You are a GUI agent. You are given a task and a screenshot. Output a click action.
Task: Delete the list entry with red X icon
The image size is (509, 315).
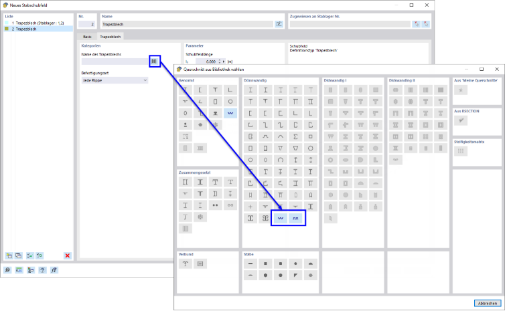pyautogui.click(x=68, y=255)
